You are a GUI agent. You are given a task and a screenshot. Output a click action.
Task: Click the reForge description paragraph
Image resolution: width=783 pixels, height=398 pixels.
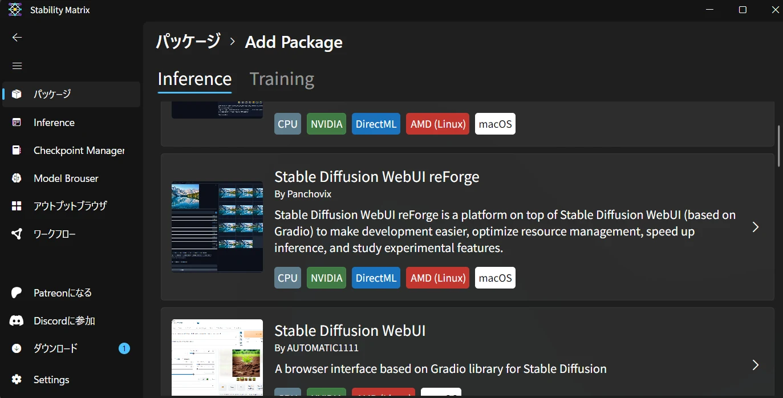[x=505, y=232]
